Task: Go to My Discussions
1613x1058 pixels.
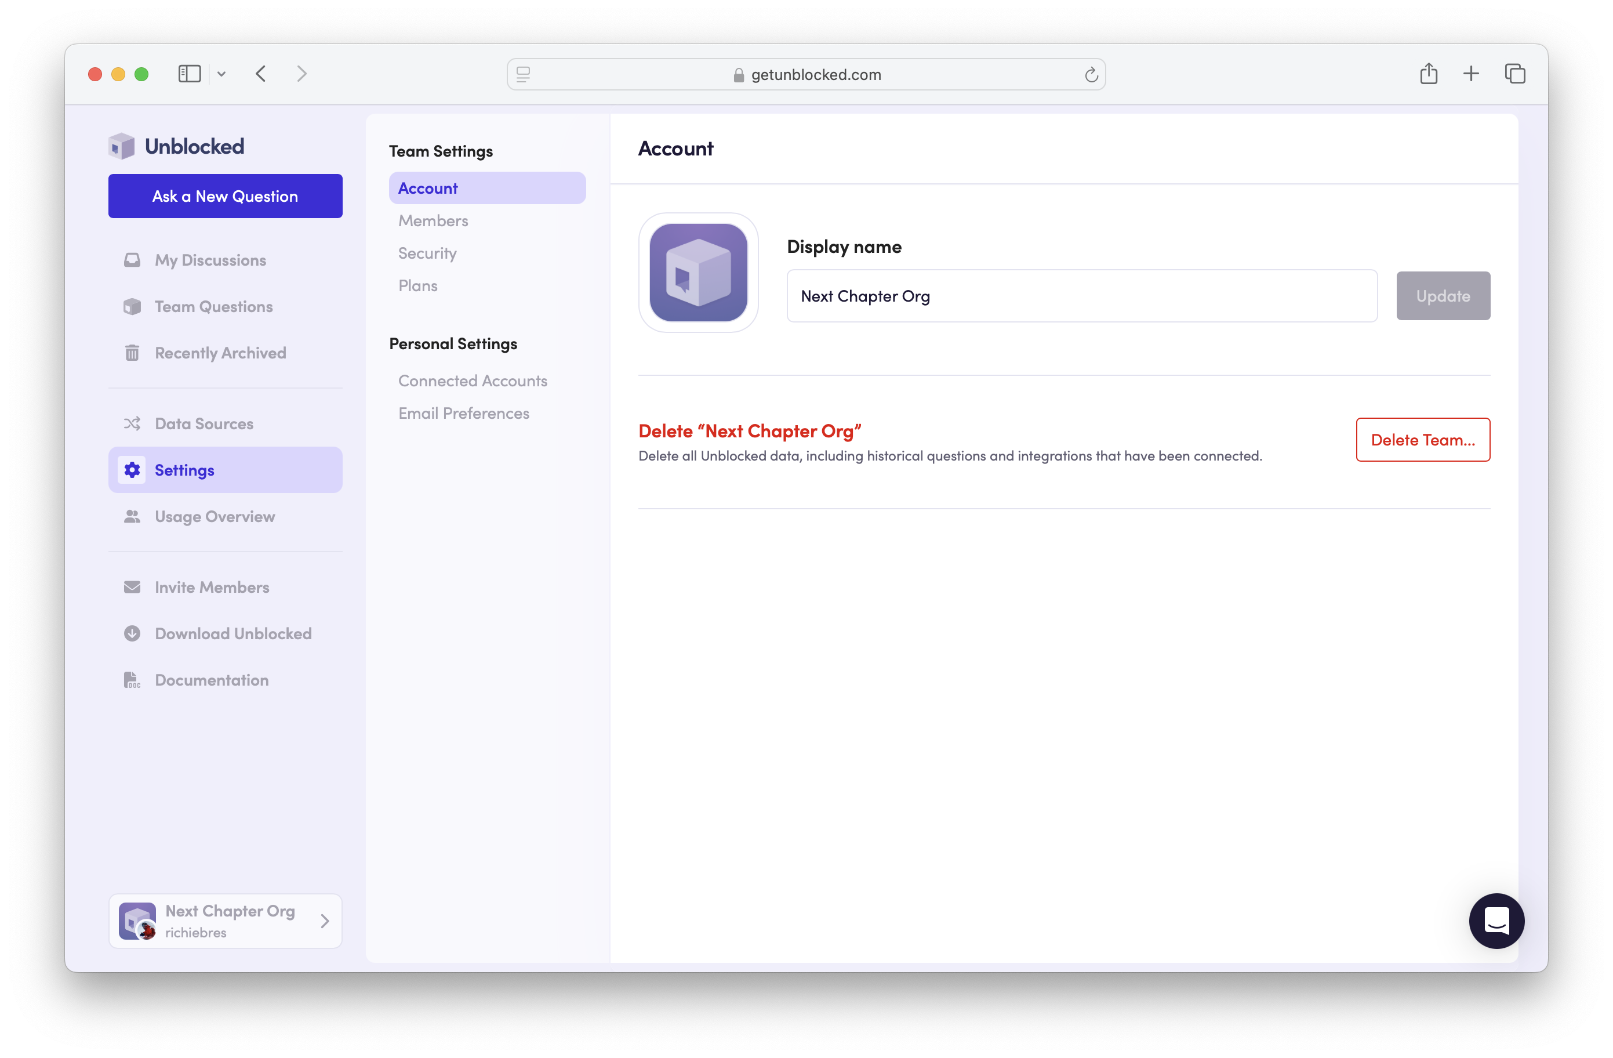Action: 226,260
